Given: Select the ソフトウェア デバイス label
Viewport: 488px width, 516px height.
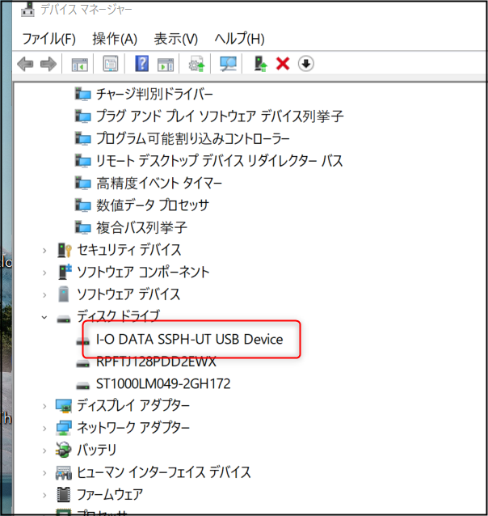Looking at the screenshot, I should point(128,294).
